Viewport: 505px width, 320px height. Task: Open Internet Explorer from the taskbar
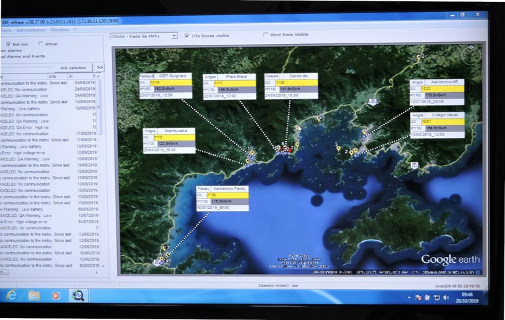tap(11, 296)
